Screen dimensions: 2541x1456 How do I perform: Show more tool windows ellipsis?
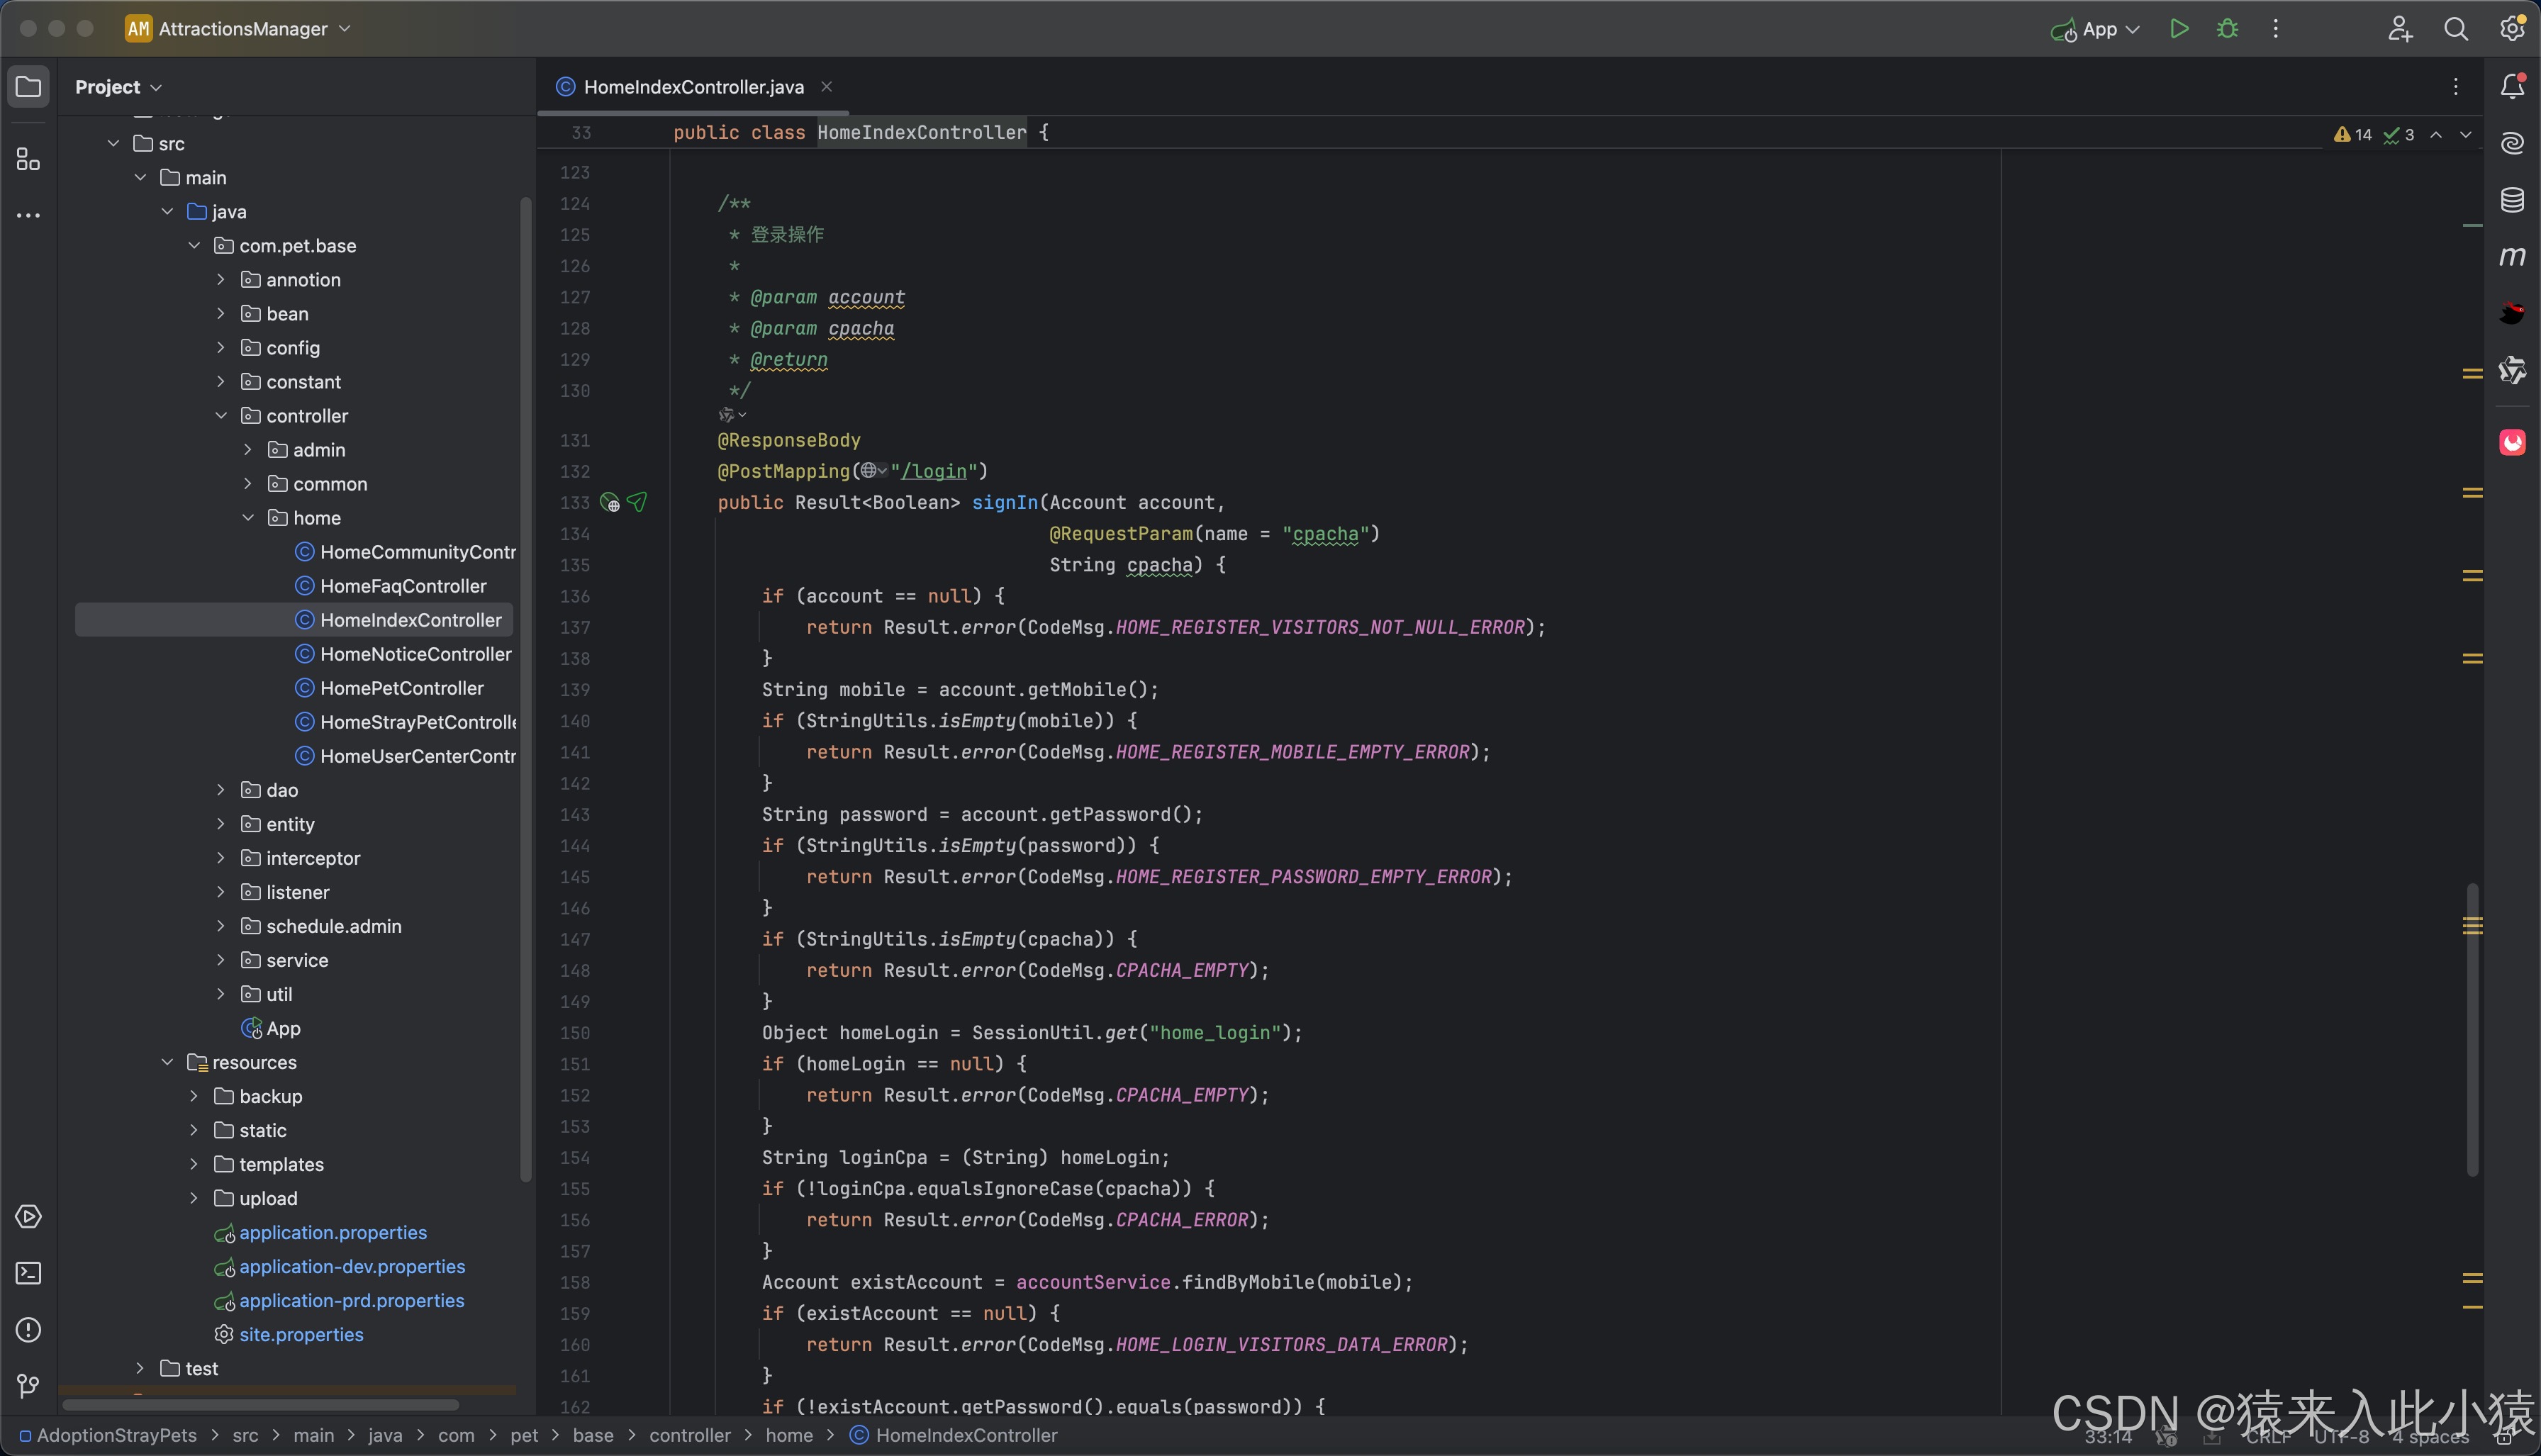(28, 215)
